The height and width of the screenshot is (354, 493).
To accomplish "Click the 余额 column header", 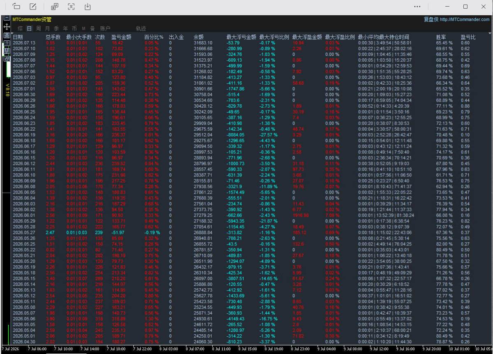I will (199, 37).
